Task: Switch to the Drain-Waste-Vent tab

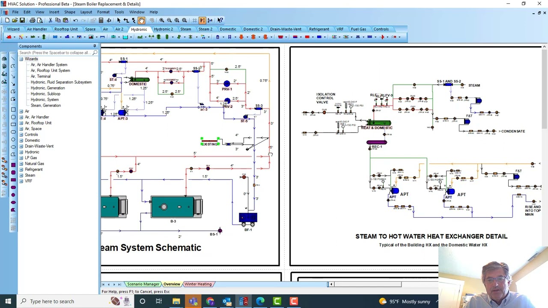Action: (286, 29)
